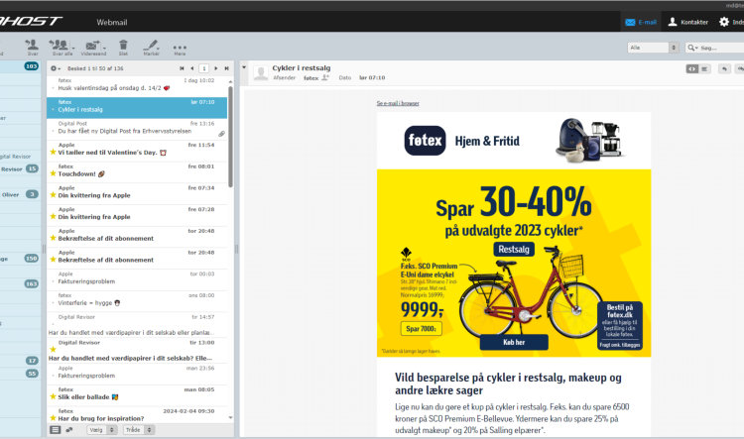Click the fotex logo in the email
Viewport: 744px width, 439px height.
click(426, 141)
